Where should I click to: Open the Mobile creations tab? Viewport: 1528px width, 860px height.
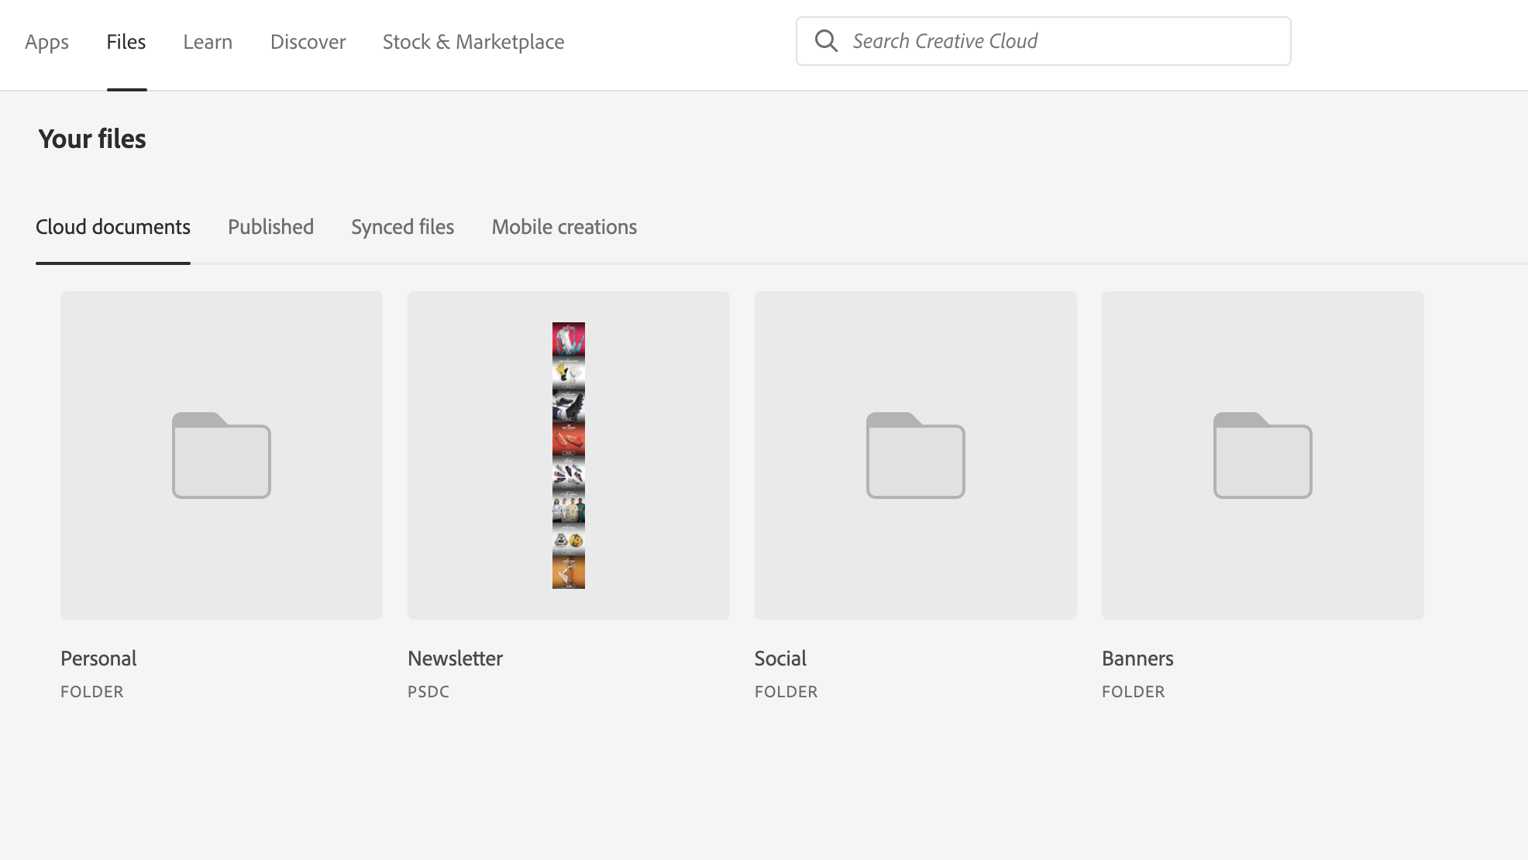click(563, 226)
